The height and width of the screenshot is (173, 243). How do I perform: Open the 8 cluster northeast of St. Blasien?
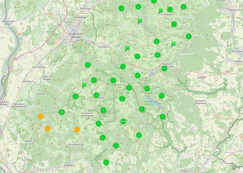(163, 117)
